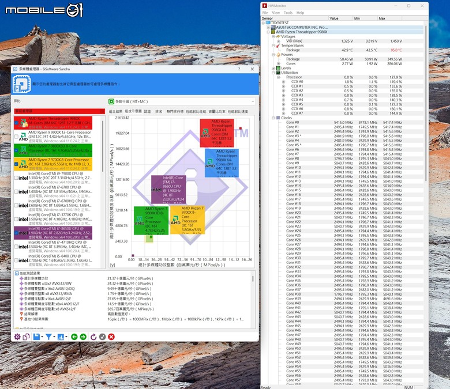Image resolution: width=450 pixels, height=389 pixels.
Task: Check the Intel Core i7-6700 CPU checkbox
Action: pos(16,191)
